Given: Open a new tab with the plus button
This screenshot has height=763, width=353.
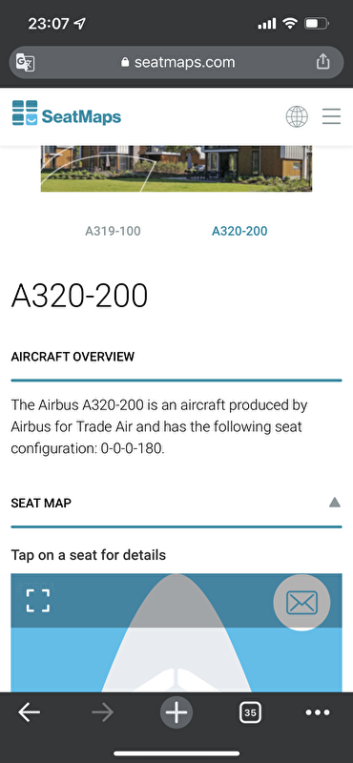Looking at the screenshot, I should pyautogui.click(x=176, y=712).
